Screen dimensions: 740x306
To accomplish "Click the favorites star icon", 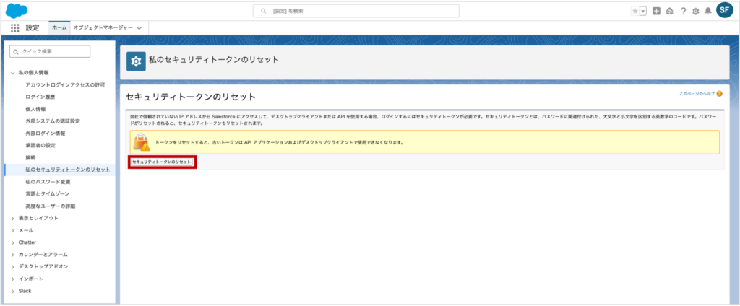I will point(634,12).
